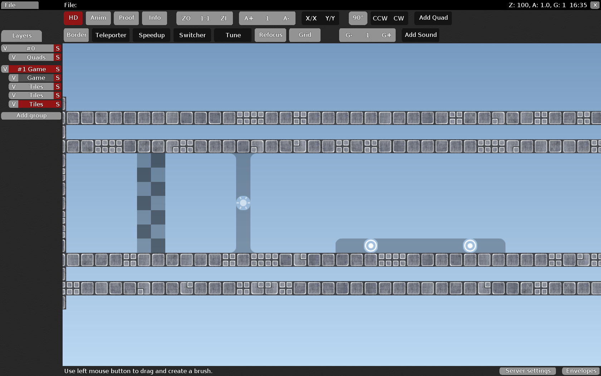Hide the Quads layer
The height and width of the screenshot is (376, 601).
click(x=13, y=57)
